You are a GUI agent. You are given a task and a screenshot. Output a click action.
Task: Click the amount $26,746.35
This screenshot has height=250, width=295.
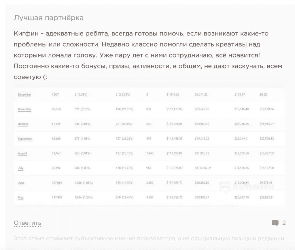point(242,124)
